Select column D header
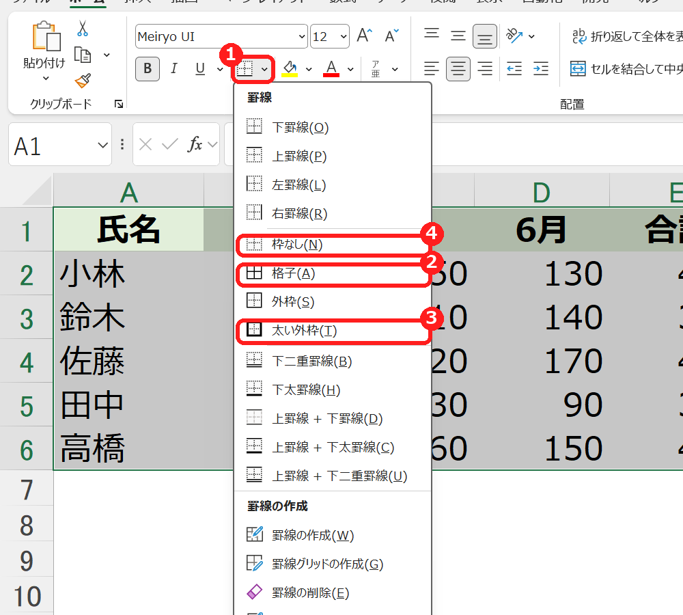683x615 pixels. click(542, 191)
